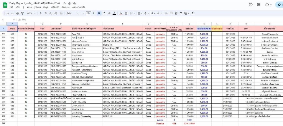Select cell with order ABB-202301513
The width and height of the screenshot is (283, 126).
[x=61, y=34]
